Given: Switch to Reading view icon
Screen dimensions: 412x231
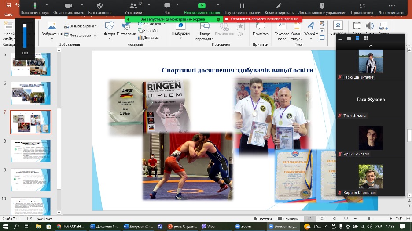Looking at the screenshot, I should [334, 219].
